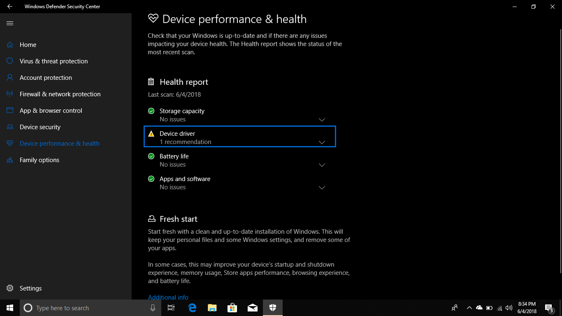Open Microsoft Store from the taskbar

232,308
